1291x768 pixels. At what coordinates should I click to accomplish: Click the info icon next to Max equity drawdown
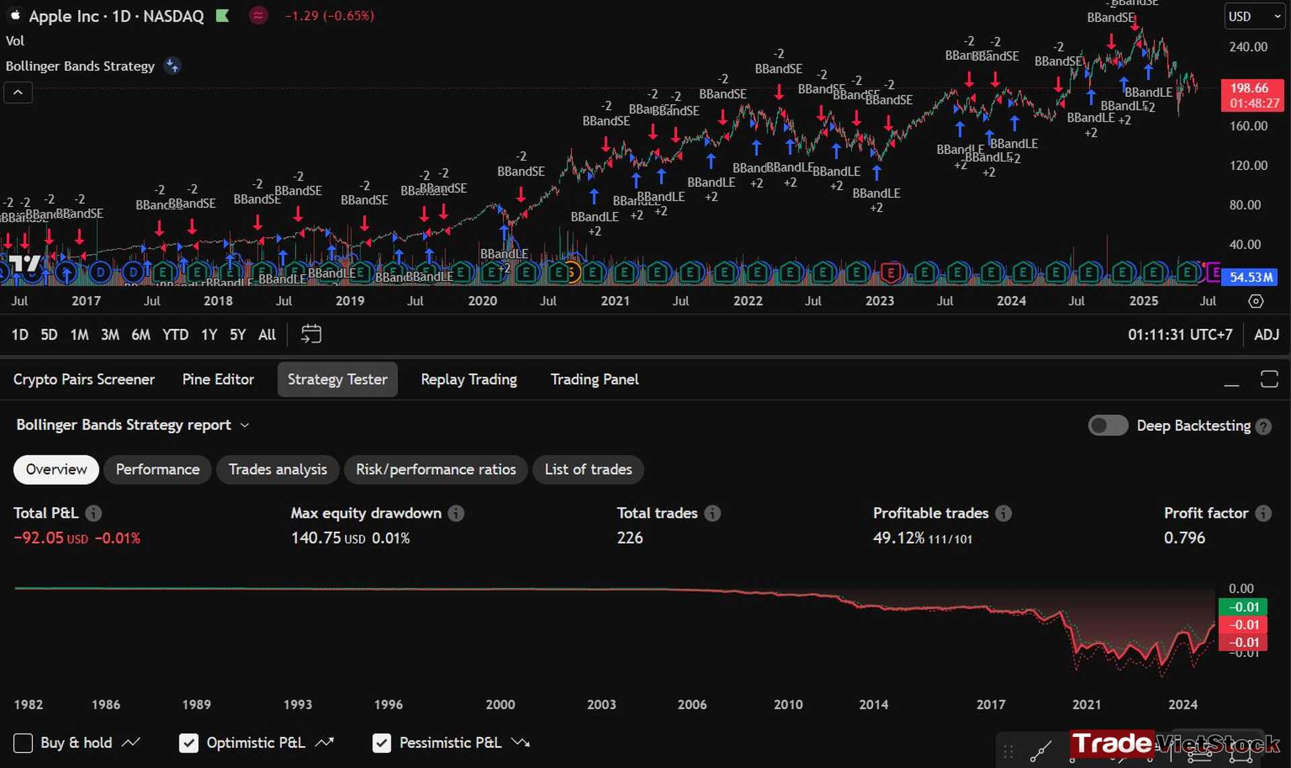tap(456, 513)
